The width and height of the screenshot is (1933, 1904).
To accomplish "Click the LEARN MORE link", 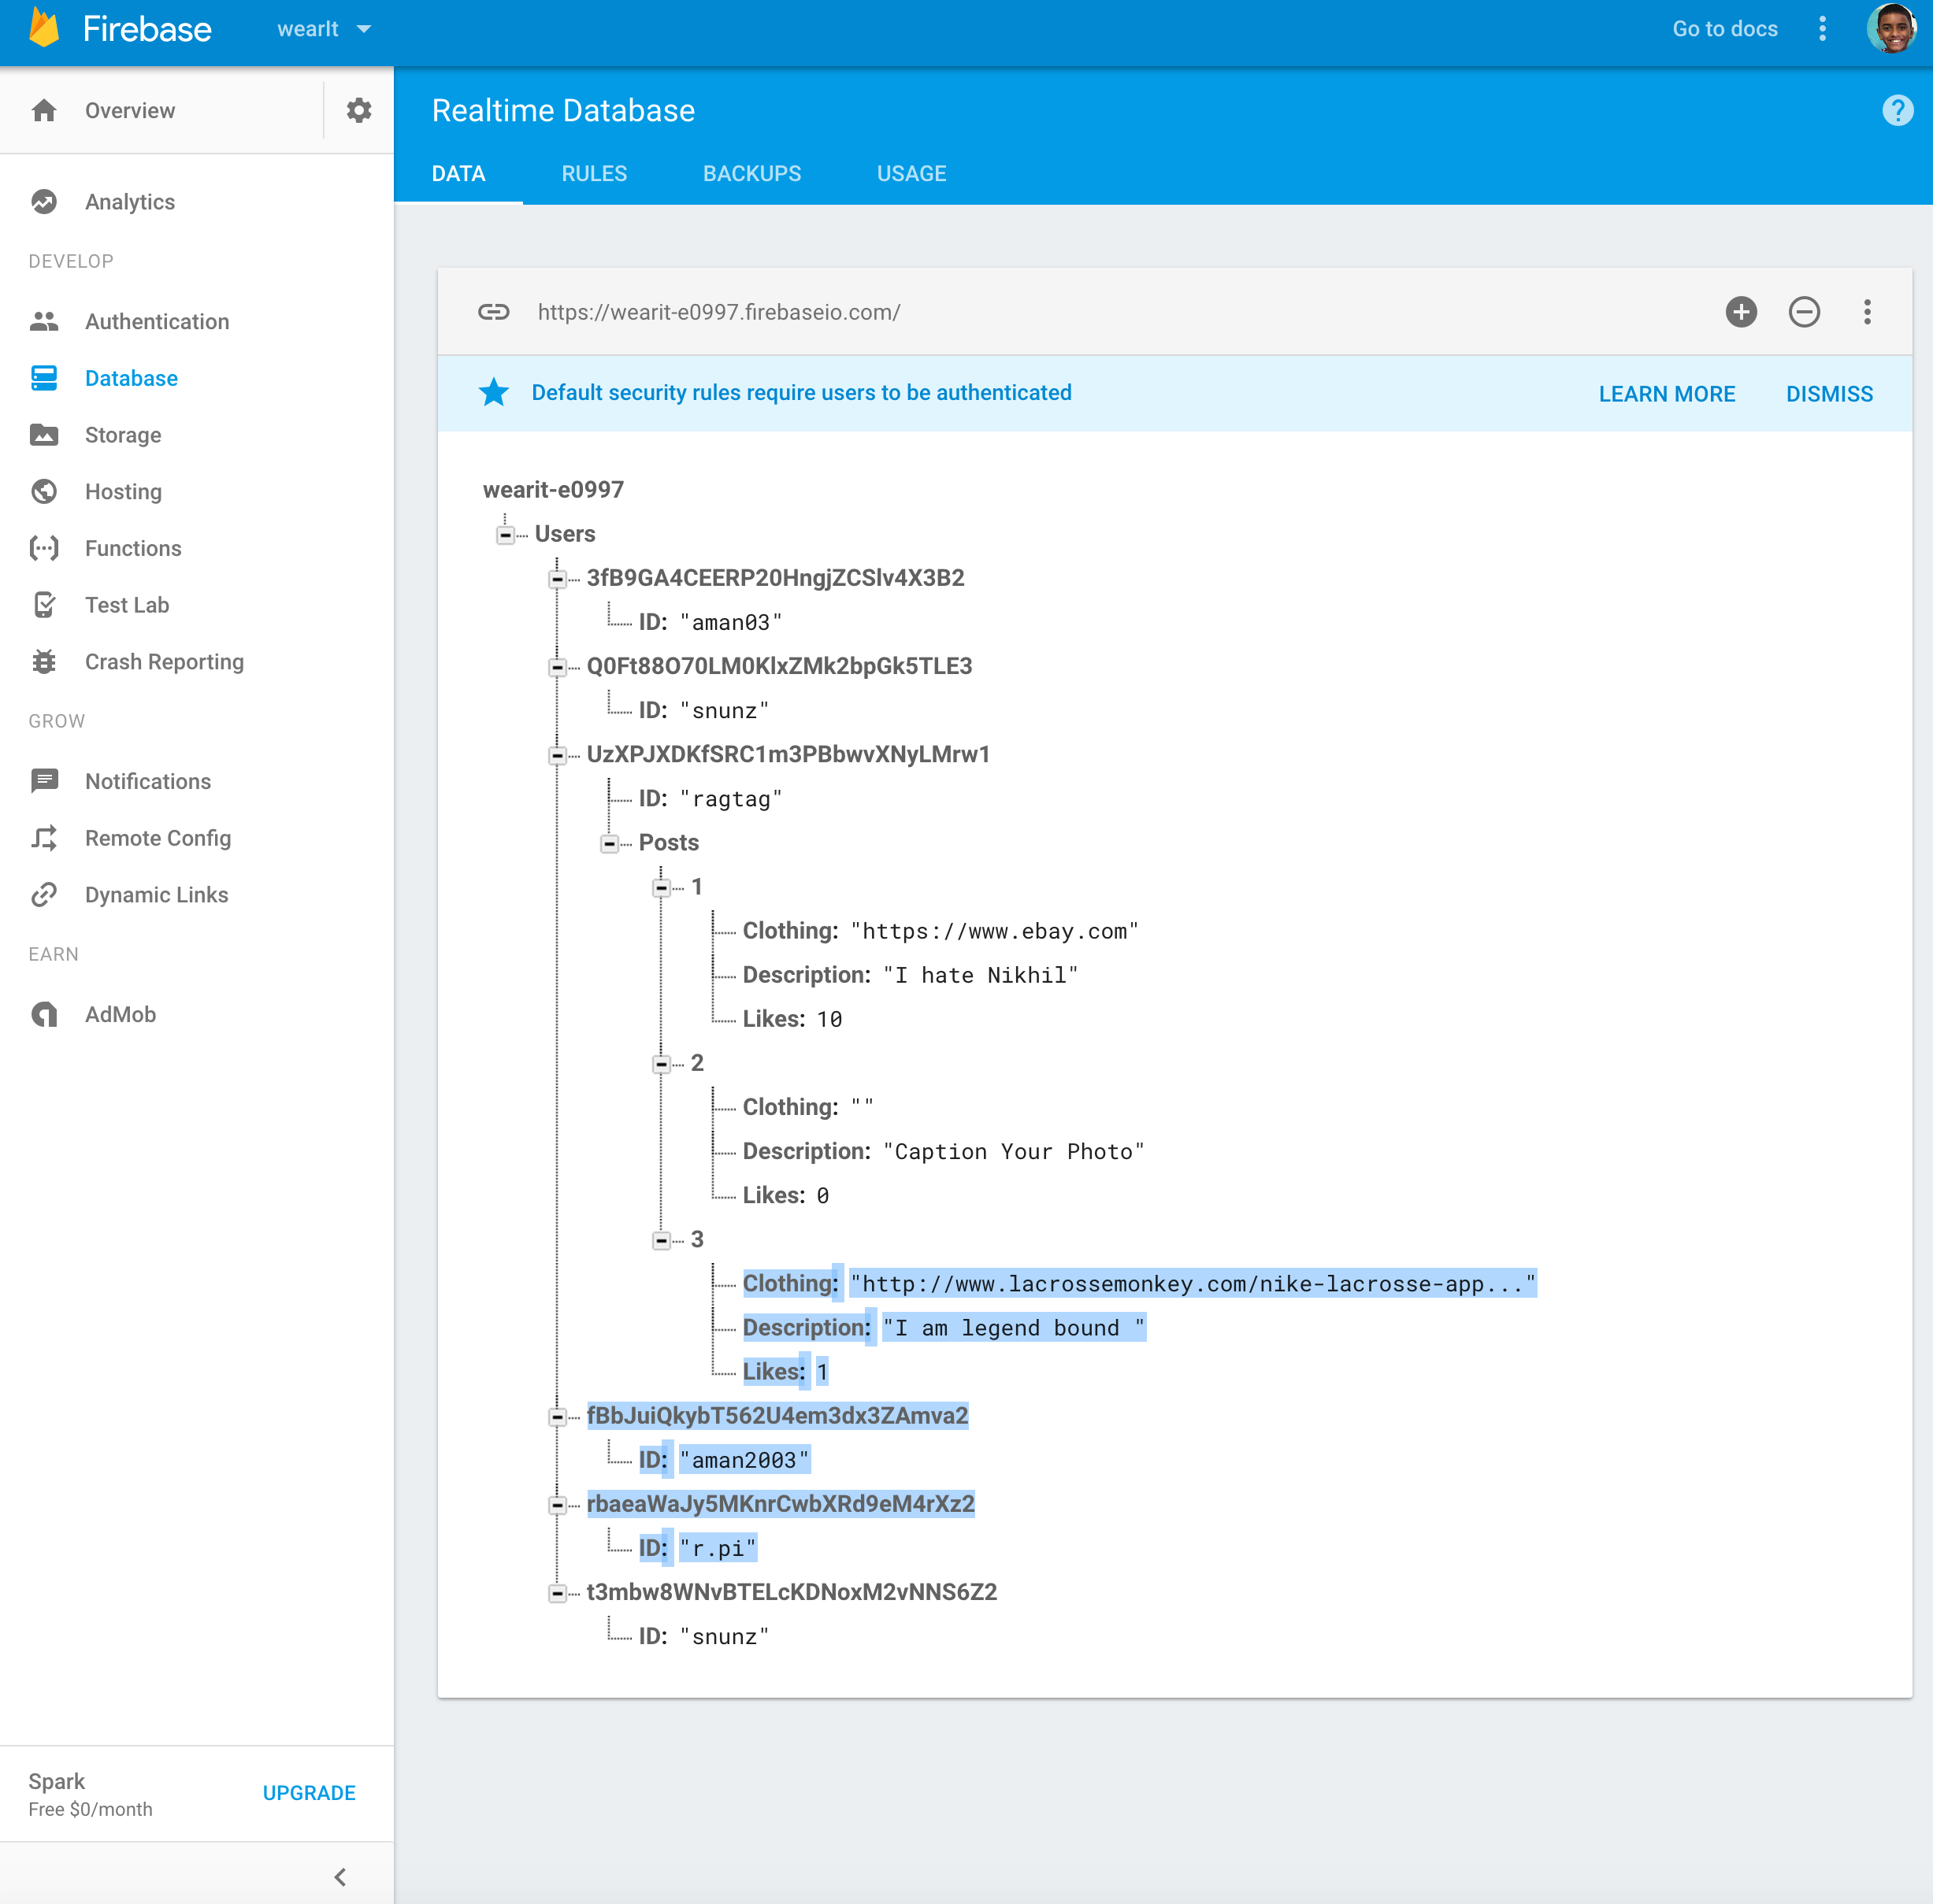I will (1666, 394).
